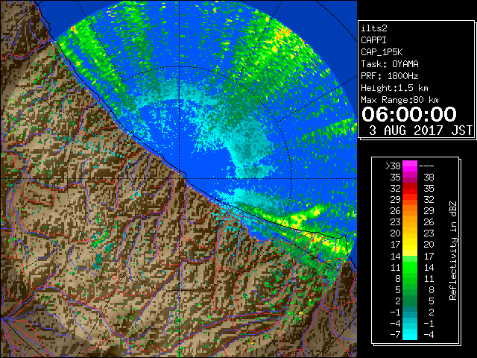Select the 'Height:1.5 km' line

(x=394, y=88)
